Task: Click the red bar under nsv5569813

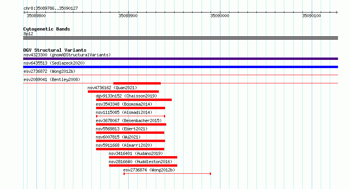Action: tap(130, 133)
